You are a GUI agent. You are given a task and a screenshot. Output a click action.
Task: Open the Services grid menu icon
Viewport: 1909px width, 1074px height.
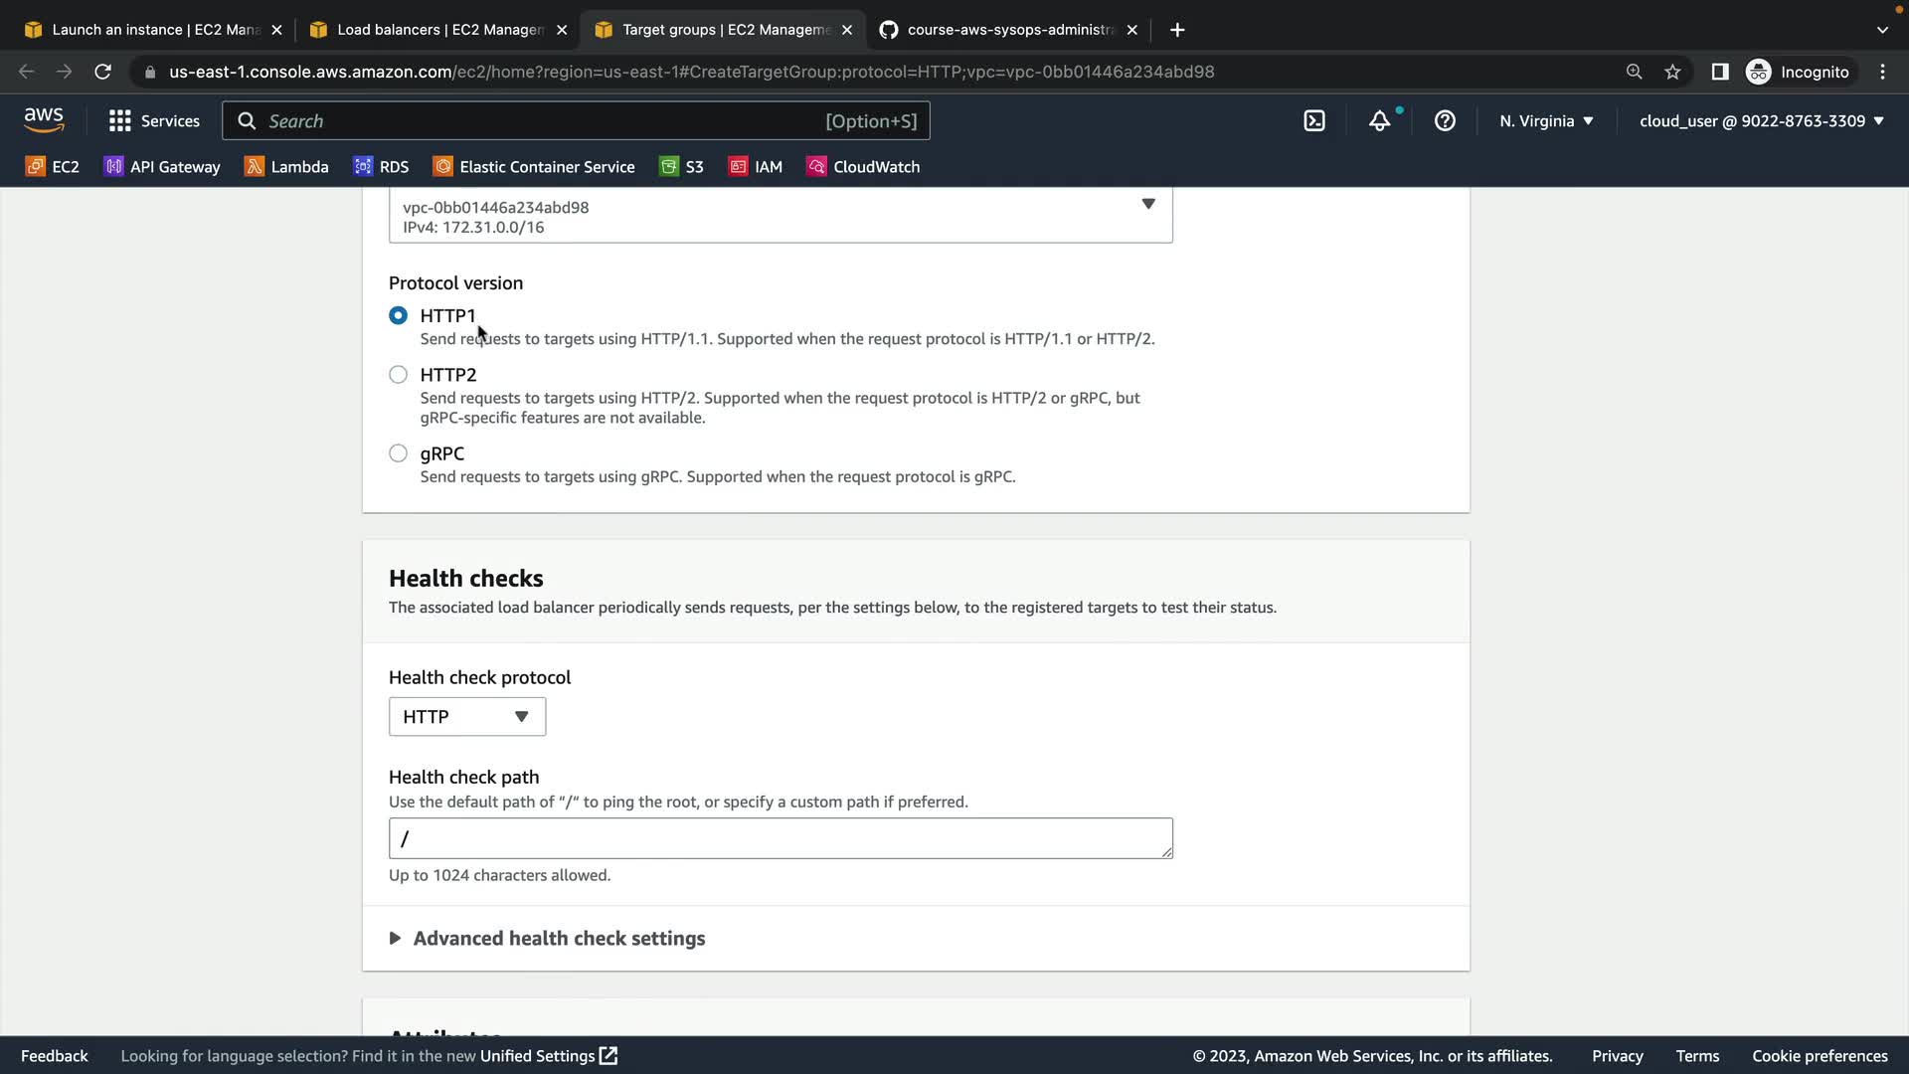tap(120, 120)
